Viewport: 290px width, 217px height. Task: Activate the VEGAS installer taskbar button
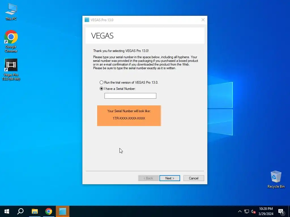click(63, 211)
